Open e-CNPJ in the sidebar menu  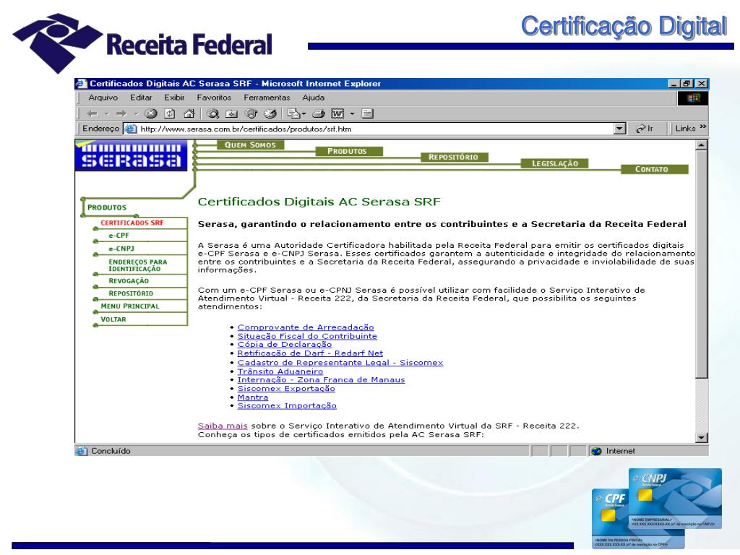(121, 249)
